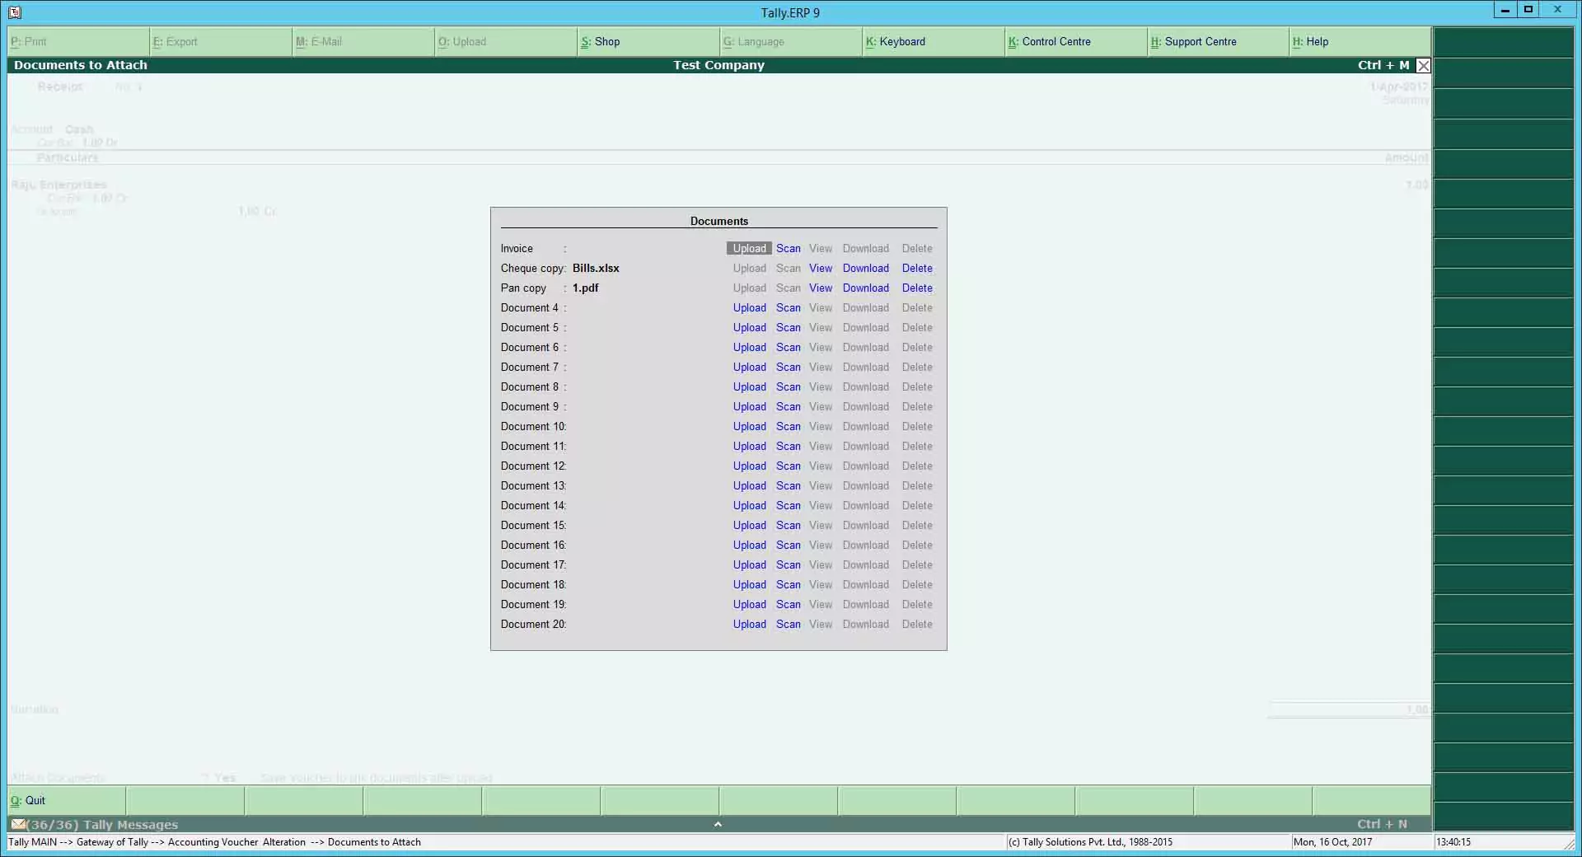Click the Tally Solutions copyright text

pyautogui.click(x=1090, y=842)
